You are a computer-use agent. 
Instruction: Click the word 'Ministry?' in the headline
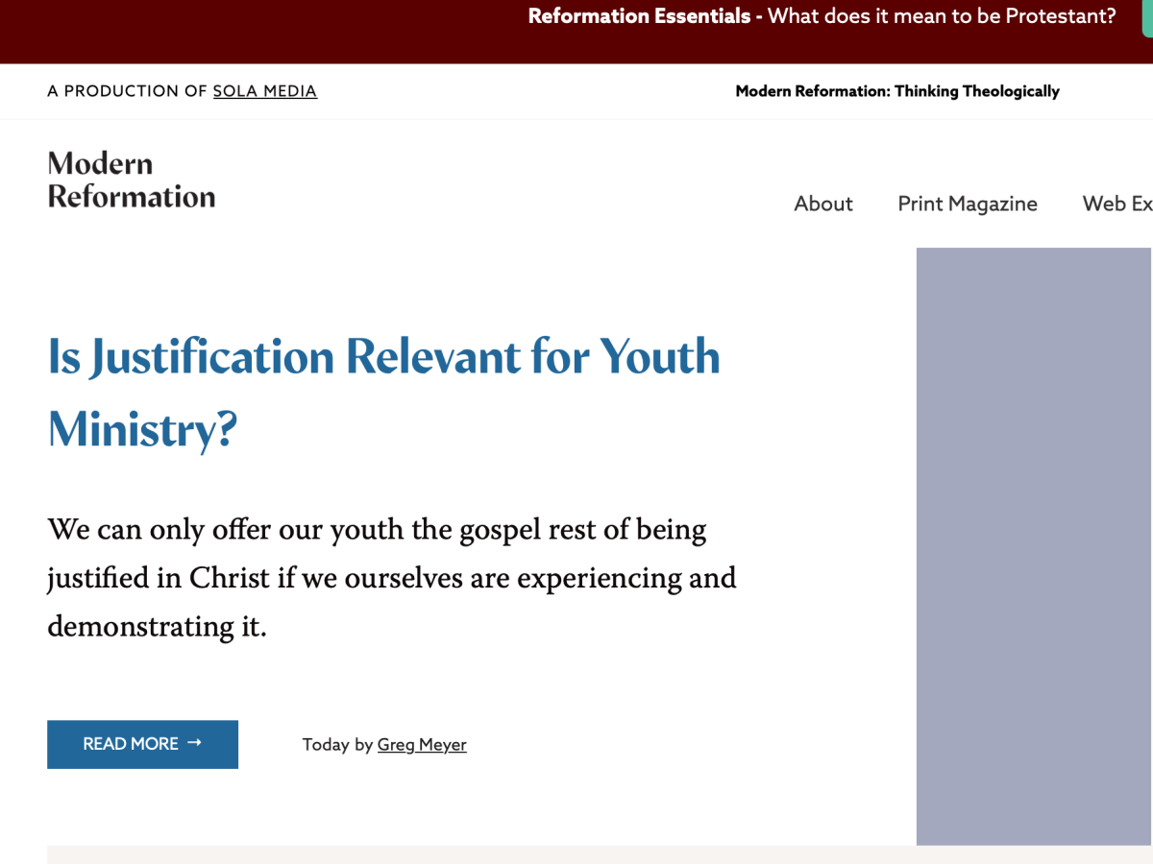point(142,429)
